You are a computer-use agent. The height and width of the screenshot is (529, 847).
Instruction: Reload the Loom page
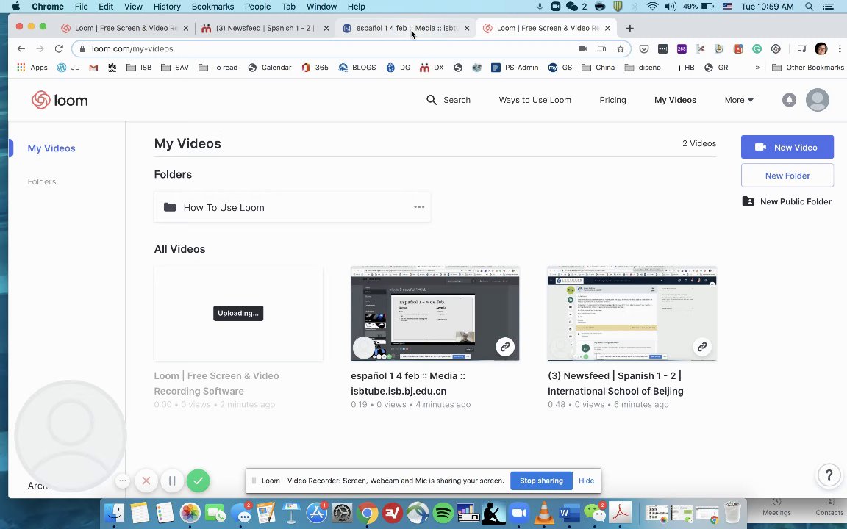click(x=59, y=48)
